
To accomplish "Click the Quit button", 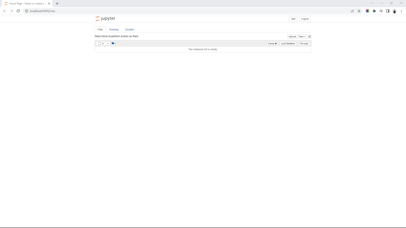I will [x=293, y=19].
